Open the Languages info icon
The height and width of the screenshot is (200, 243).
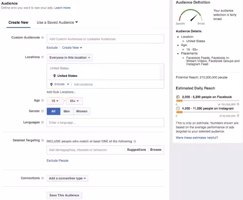pos(42,122)
